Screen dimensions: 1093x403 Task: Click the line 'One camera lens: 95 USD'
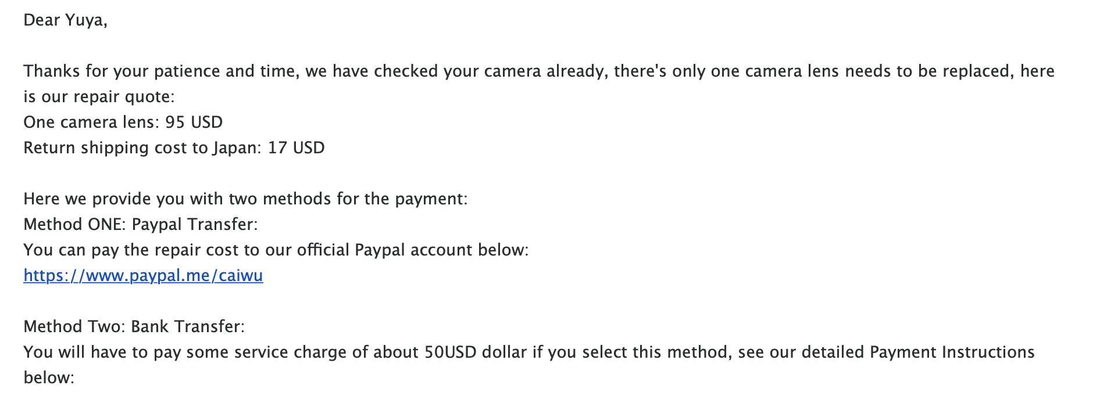123,123
